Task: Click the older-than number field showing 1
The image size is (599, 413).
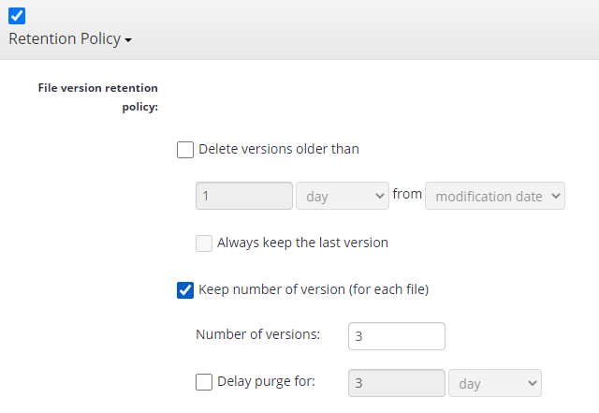Action: pyautogui.click(x=244, y=196)
